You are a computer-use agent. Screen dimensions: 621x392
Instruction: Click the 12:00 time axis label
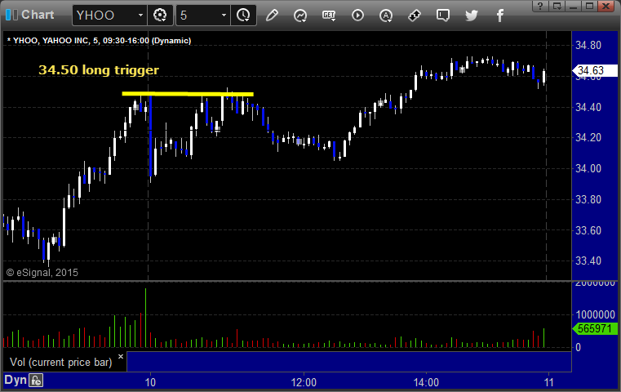304,382
